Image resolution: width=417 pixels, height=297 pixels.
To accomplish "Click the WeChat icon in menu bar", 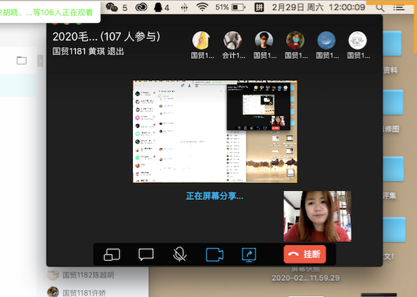I will [x=112, y=7].
